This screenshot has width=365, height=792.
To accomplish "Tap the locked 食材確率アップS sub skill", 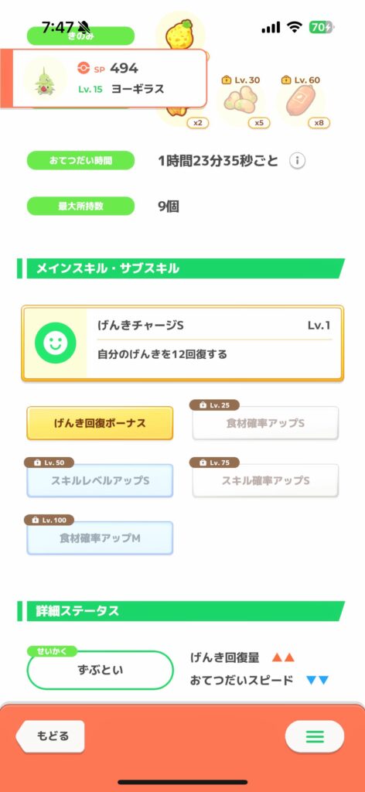I will pyautogui.click(x=265, y=423).
